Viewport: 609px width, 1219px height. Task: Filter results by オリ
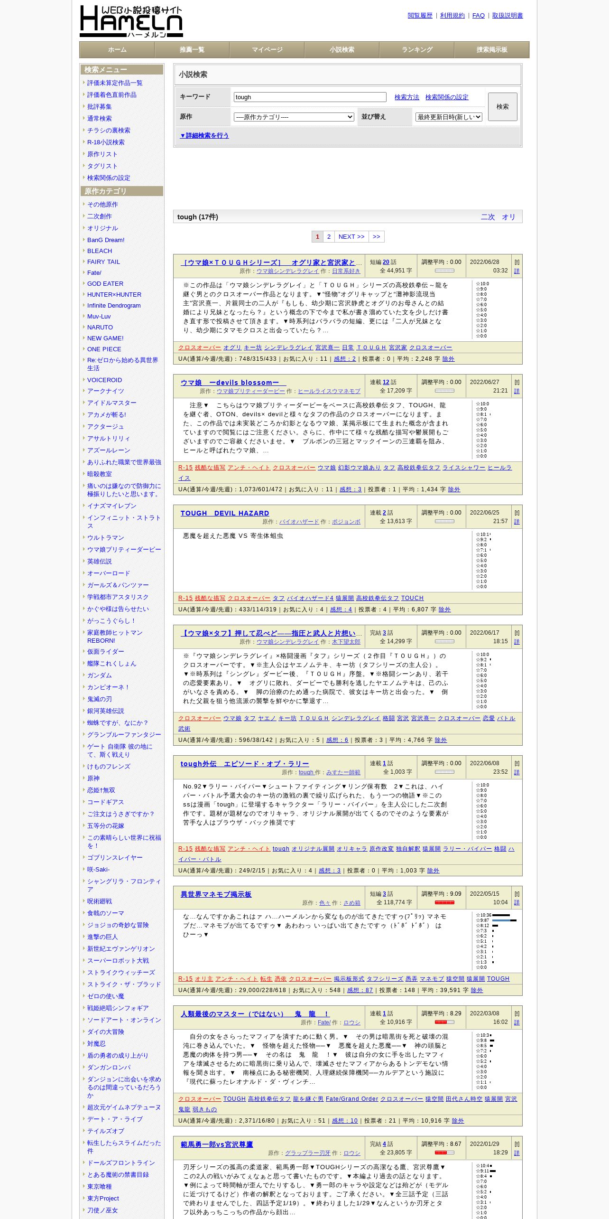(x=508, y=217)
